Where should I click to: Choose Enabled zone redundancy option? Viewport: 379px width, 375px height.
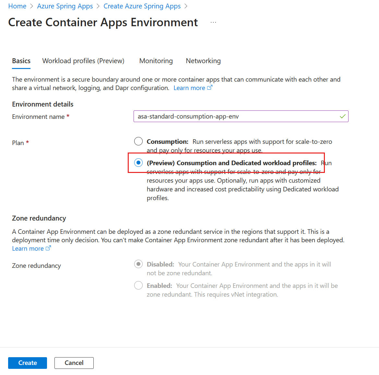138,285
